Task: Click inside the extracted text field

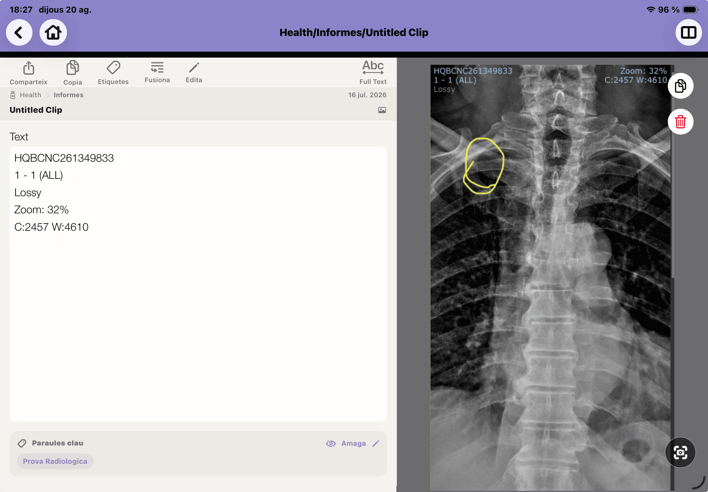Action: click(x=198, y=283)
